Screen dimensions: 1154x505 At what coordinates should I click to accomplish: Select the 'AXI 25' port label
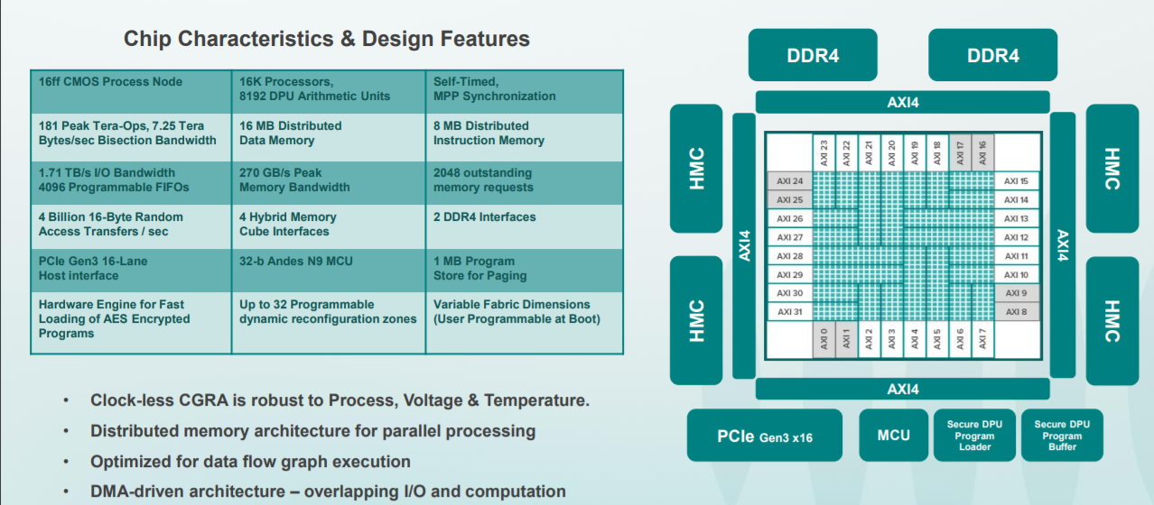[x=789, y=200]
